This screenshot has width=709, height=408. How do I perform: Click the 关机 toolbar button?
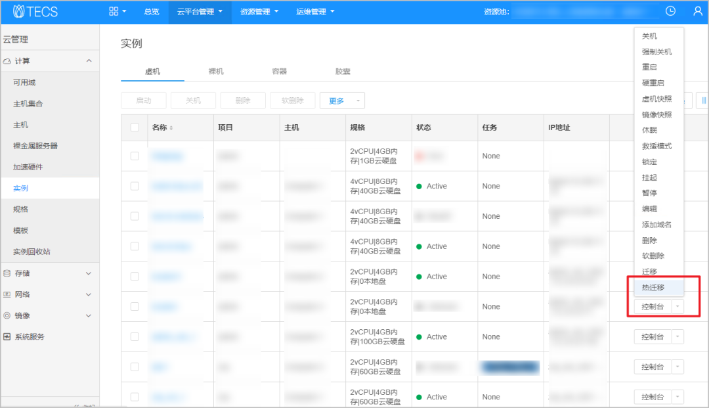[x=193, y=101]
